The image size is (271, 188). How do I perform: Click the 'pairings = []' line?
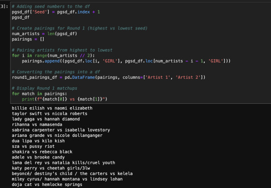[28, 39]
